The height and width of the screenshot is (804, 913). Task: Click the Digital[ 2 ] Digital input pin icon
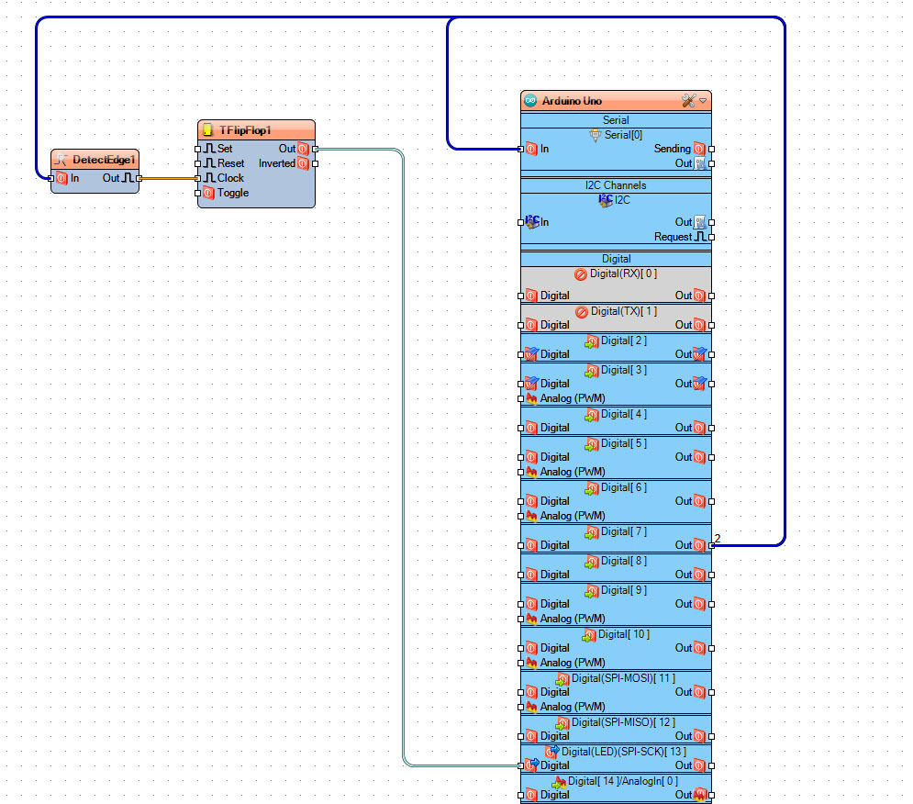[531, 354]
